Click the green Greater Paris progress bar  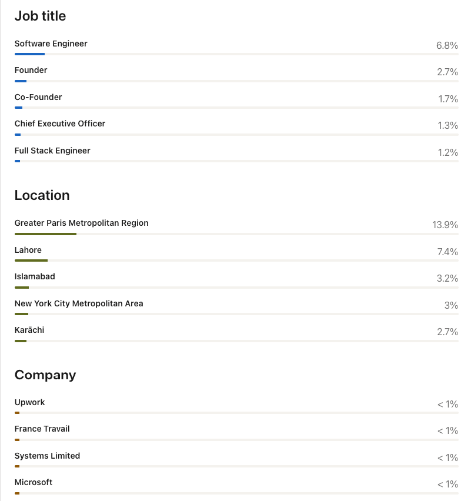tap(45, 234)
